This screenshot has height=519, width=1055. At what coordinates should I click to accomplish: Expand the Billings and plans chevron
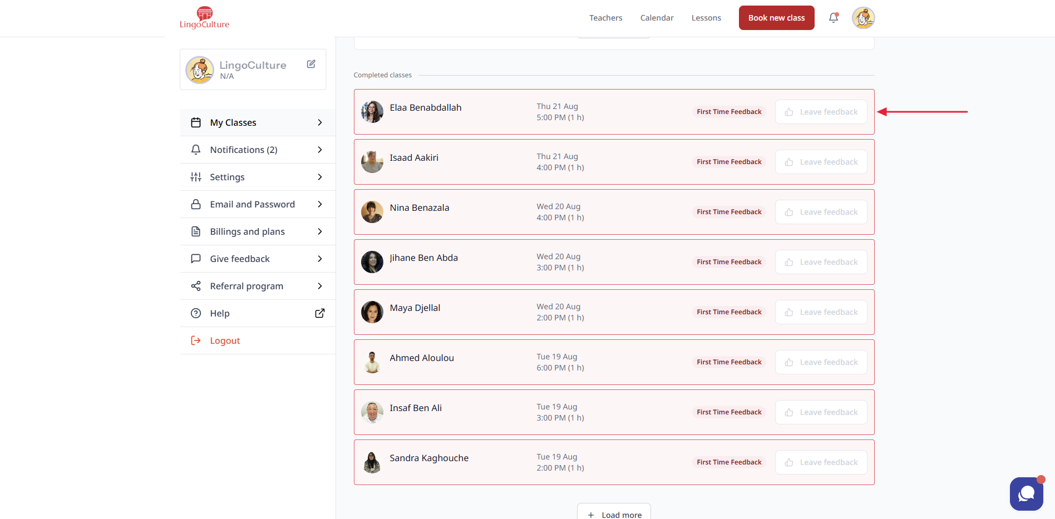click(319, 231)
